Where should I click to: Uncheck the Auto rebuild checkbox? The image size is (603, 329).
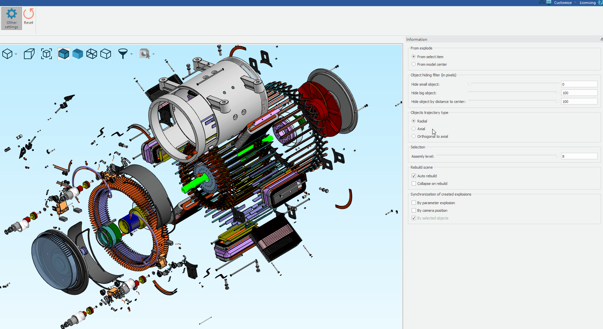414,176
